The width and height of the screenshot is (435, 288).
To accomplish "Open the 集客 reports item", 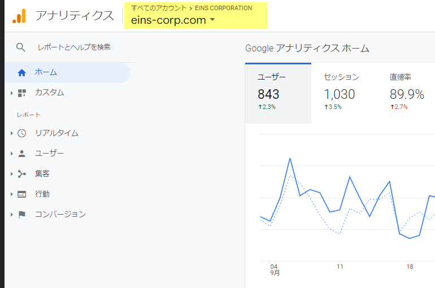I will click(x=42, y=174).
